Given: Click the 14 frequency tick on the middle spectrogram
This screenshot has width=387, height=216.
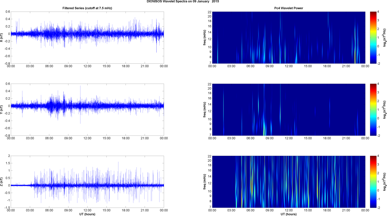Looking at the screenshot, I should pos(209,104).
